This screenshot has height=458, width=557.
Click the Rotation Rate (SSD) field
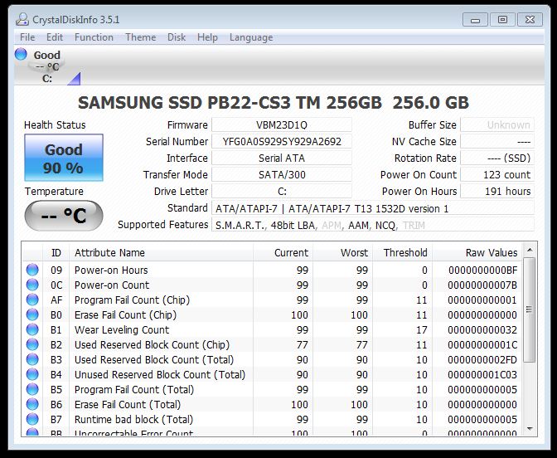coord(497,158)
